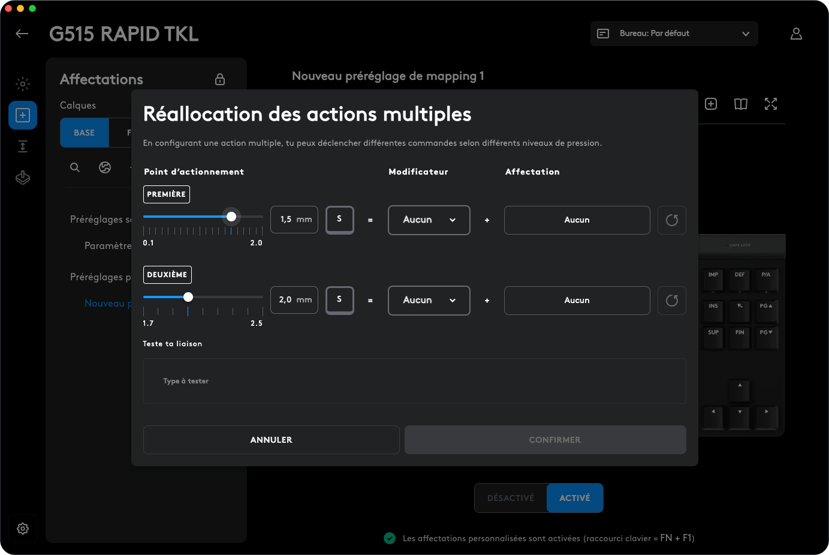Switch to the BASE layer tab
Image resolution: width=829 pixels, height=555 pixels.
pos(84,133)
